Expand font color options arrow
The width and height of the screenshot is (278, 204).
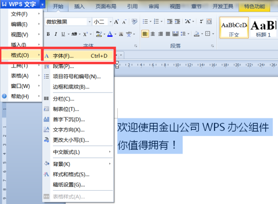pyautogui.click(x=115, y=34)
